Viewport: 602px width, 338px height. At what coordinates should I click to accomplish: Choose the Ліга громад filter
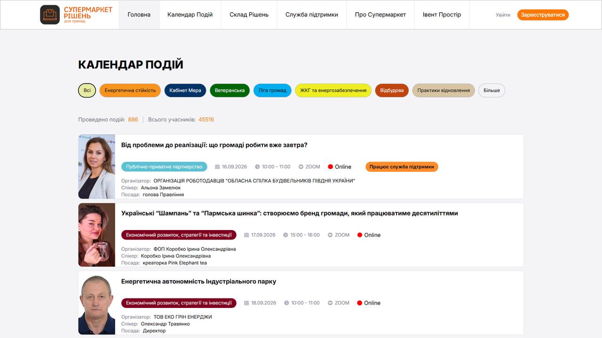point(273,91)
